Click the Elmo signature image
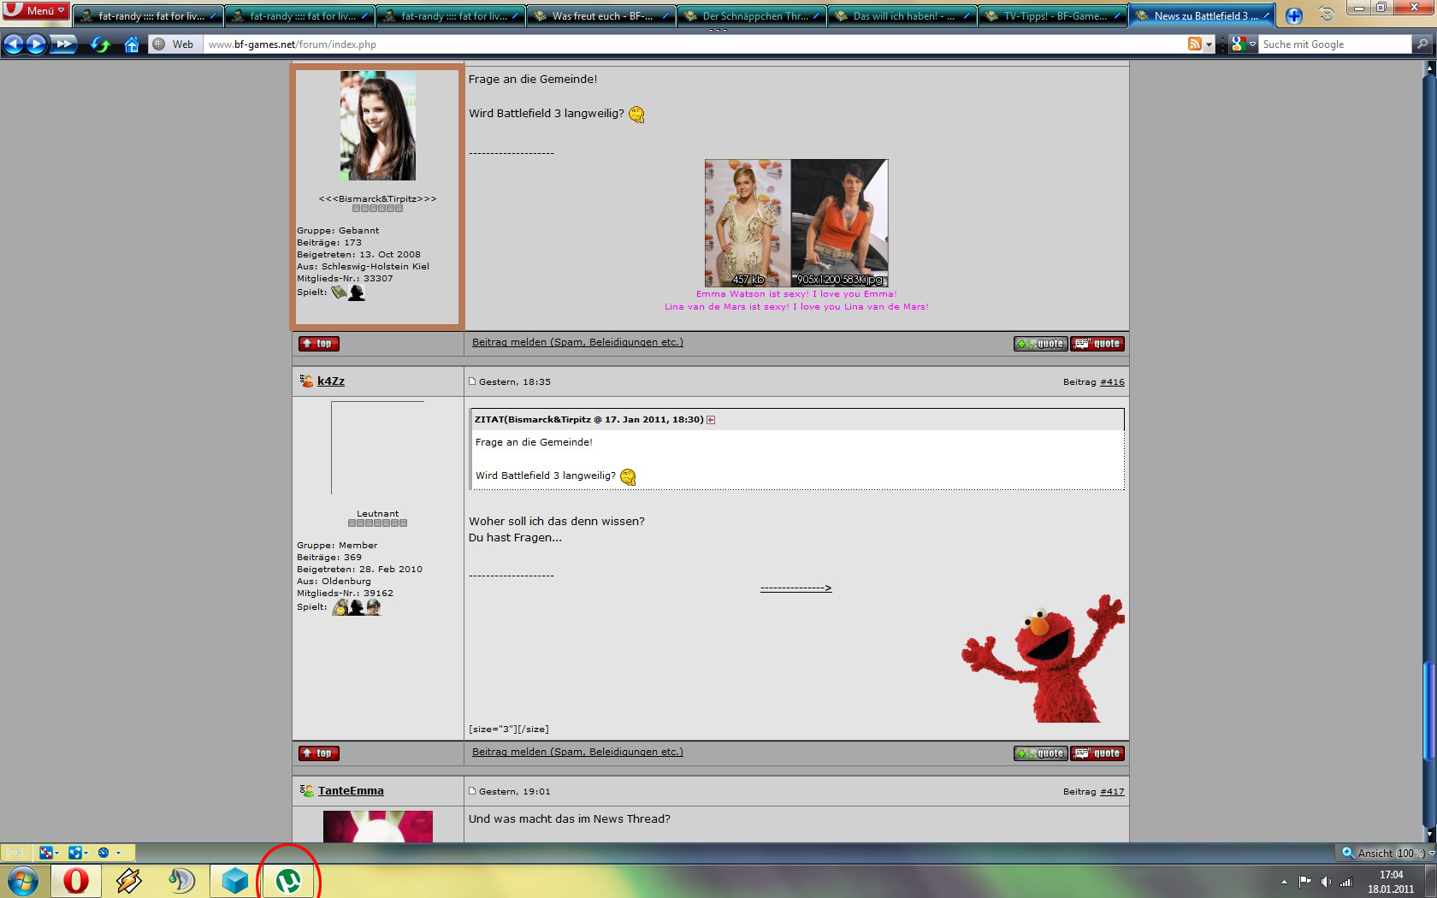1437x898 pixels. (1043, 658)
